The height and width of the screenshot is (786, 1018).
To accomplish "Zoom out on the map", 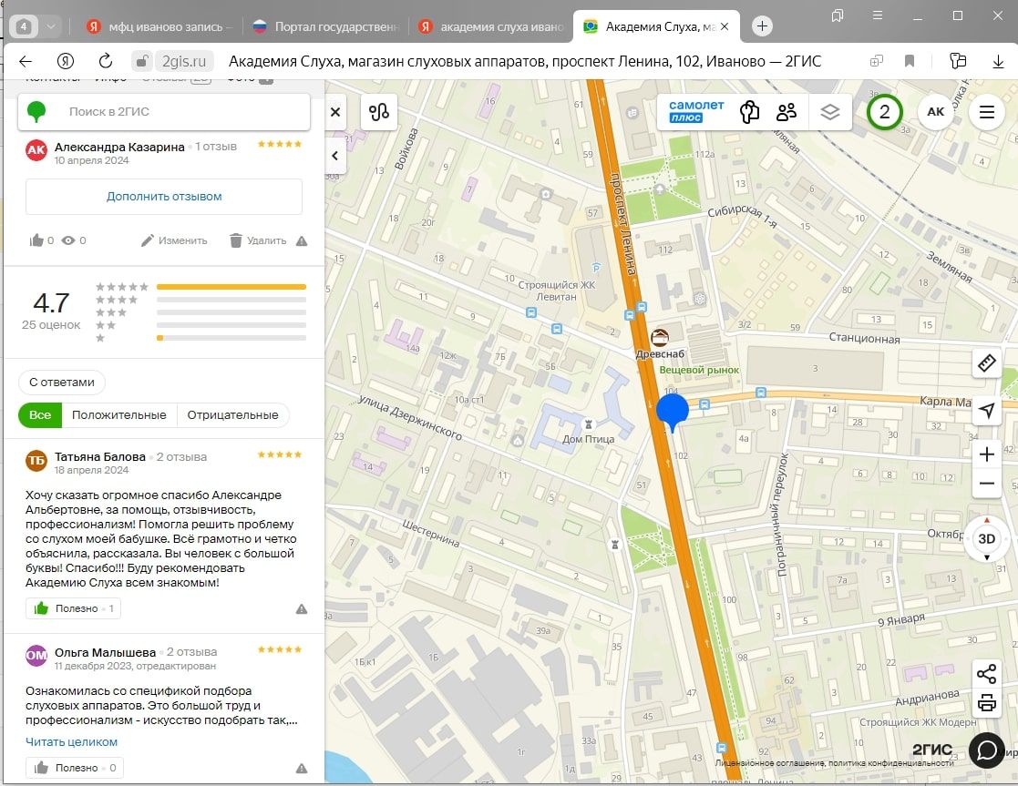I will coord(986,484).
